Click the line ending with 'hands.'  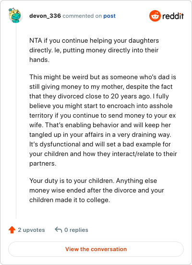coord(39,60)
